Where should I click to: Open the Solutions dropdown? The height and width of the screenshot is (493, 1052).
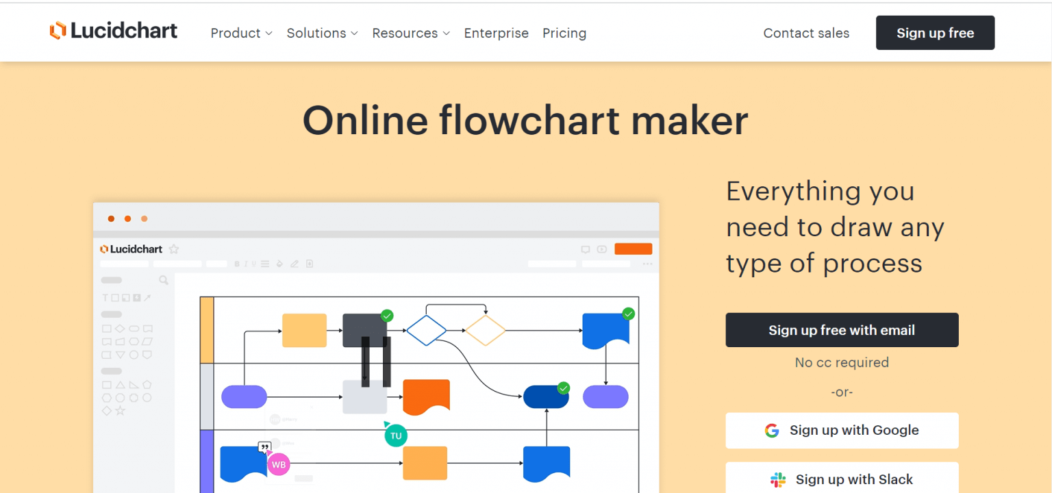tap(322, 33)
